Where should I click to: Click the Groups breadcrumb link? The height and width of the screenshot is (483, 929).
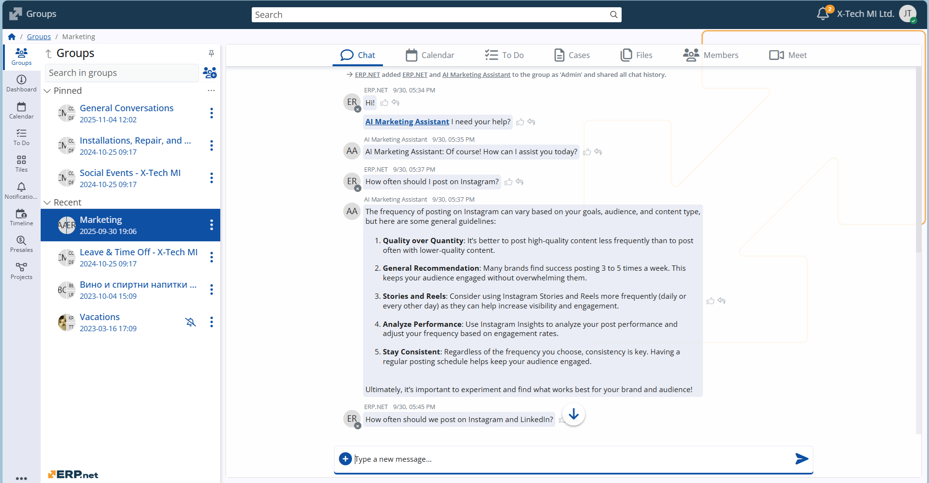[39, 37]
